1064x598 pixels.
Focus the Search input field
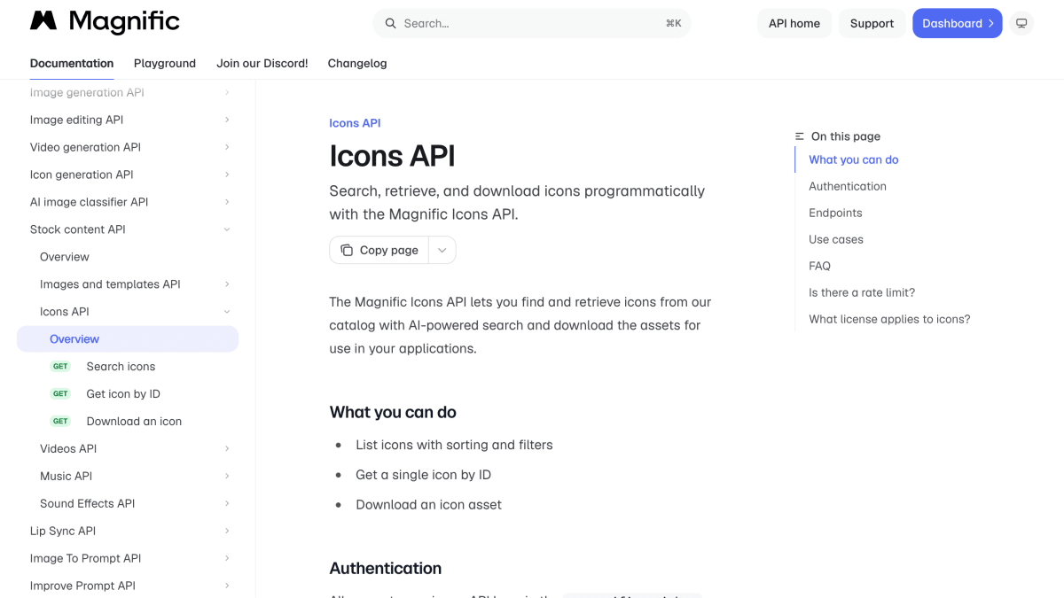[x=532, y=23]
